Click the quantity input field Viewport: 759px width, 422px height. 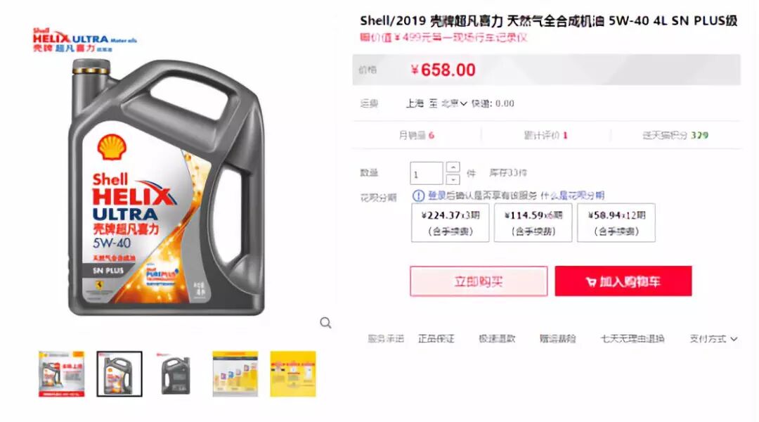tap(427, 174)
